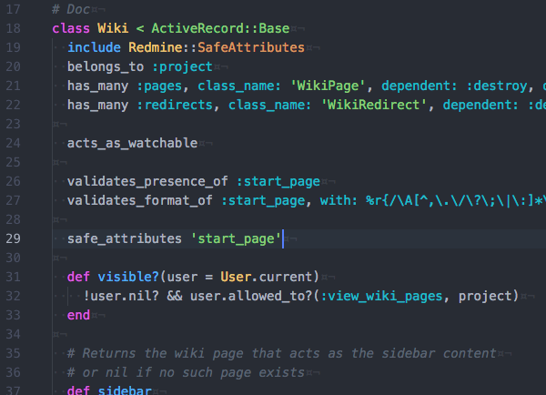Click 'validates_format_of' text
This screenshot has width=546, height=395.
pos(140,201)
